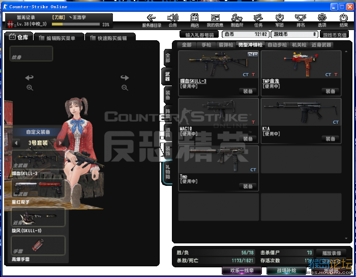Select the vertical 全部 side tab
The width and height of the screenshot is (356, 277).
[168, 58]
